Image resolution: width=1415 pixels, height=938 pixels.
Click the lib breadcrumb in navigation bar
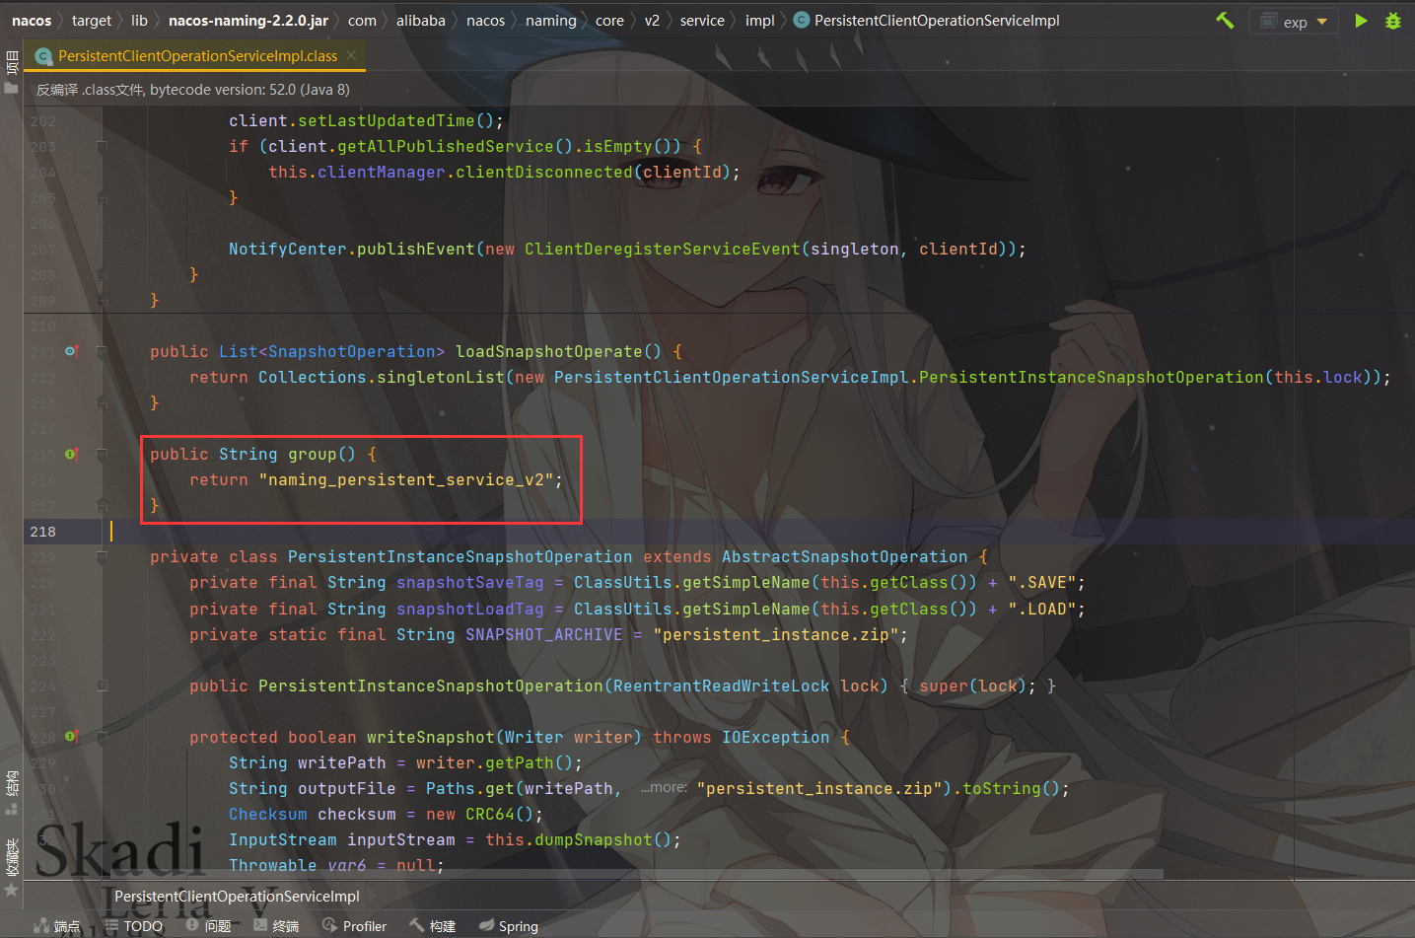[x=139, y=20]
